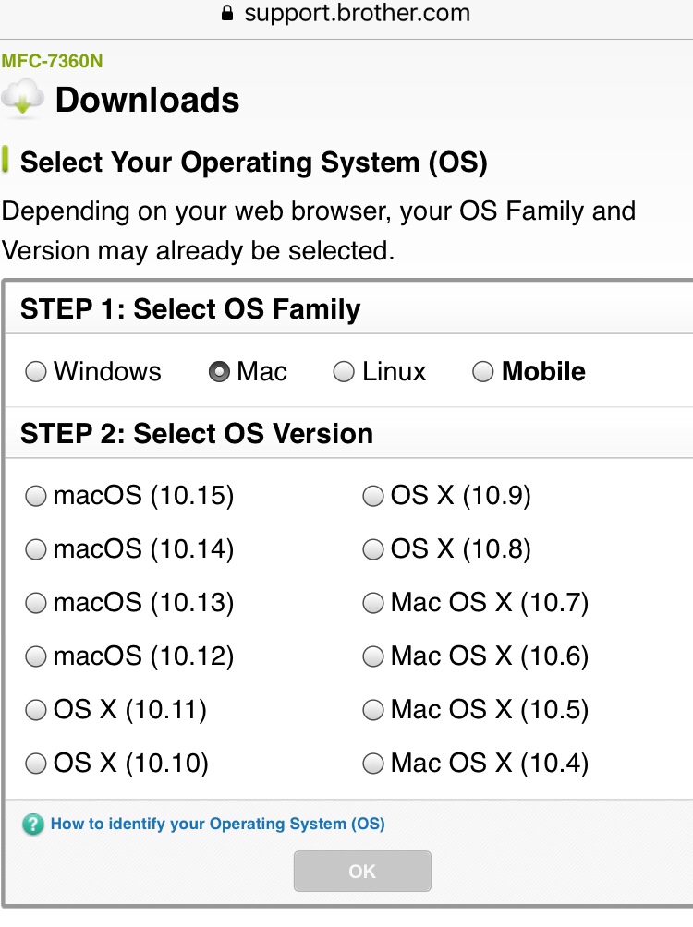Select the Mac OS family option

pos(220,372)
